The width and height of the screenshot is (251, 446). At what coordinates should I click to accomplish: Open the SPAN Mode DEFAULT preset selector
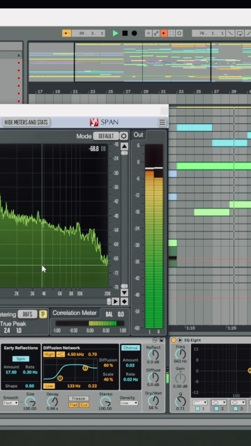[106, 136]
